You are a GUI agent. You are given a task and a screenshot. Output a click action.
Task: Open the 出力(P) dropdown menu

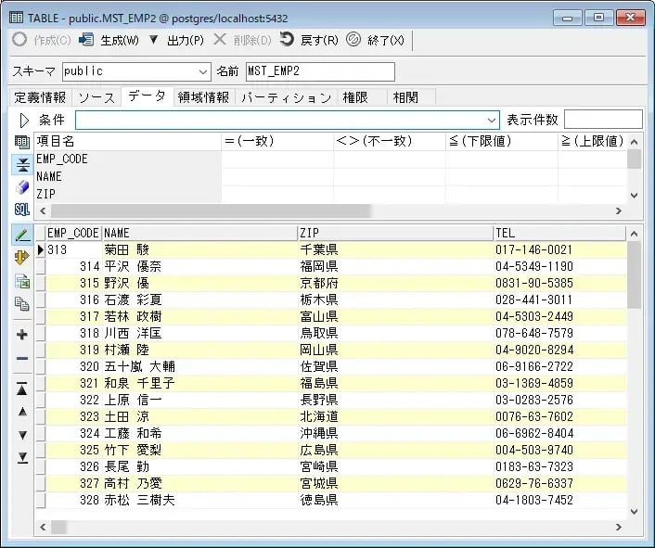pos(176,40)
